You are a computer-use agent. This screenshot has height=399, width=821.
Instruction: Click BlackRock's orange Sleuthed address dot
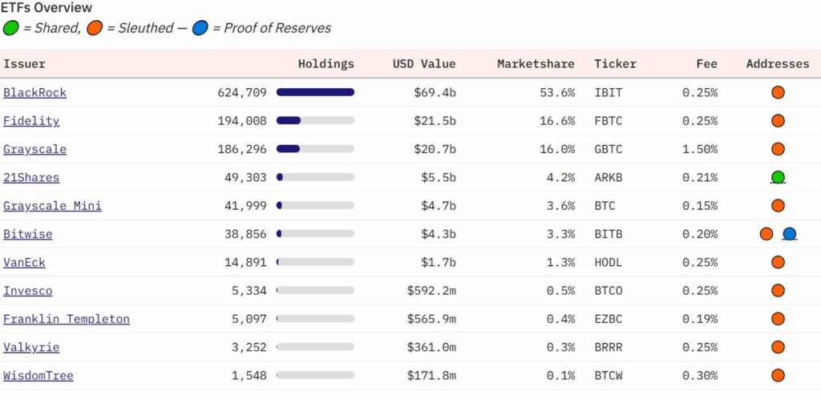(778, 93)
